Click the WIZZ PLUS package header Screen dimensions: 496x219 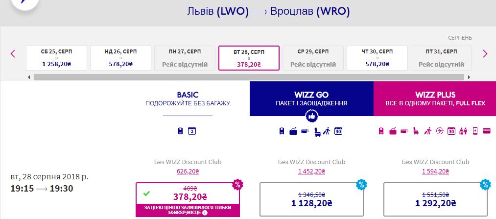pyautogui.click(x=434, y=98)
